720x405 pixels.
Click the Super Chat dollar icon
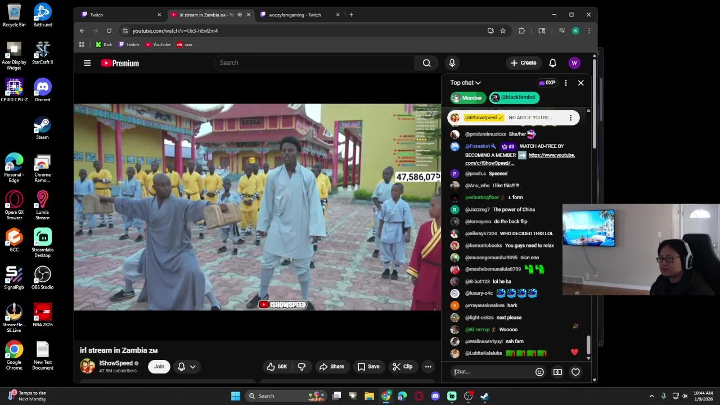click(x=557, y=372)
